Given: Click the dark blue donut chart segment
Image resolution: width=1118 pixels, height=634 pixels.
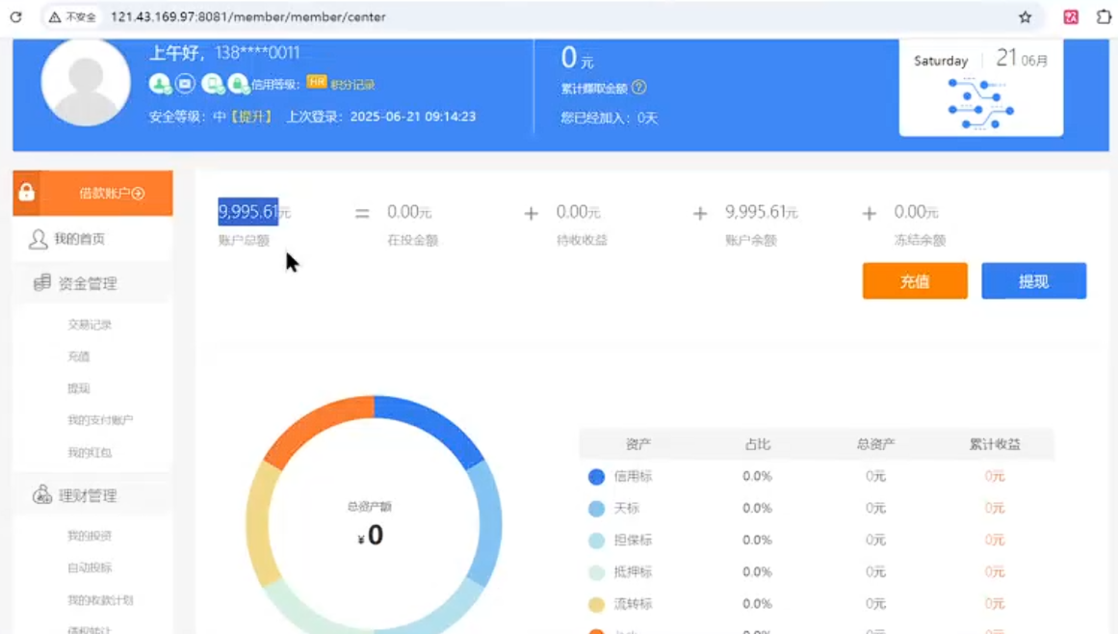Looking at the screenshot, I should pyautogui.click(x=435, y=427).
